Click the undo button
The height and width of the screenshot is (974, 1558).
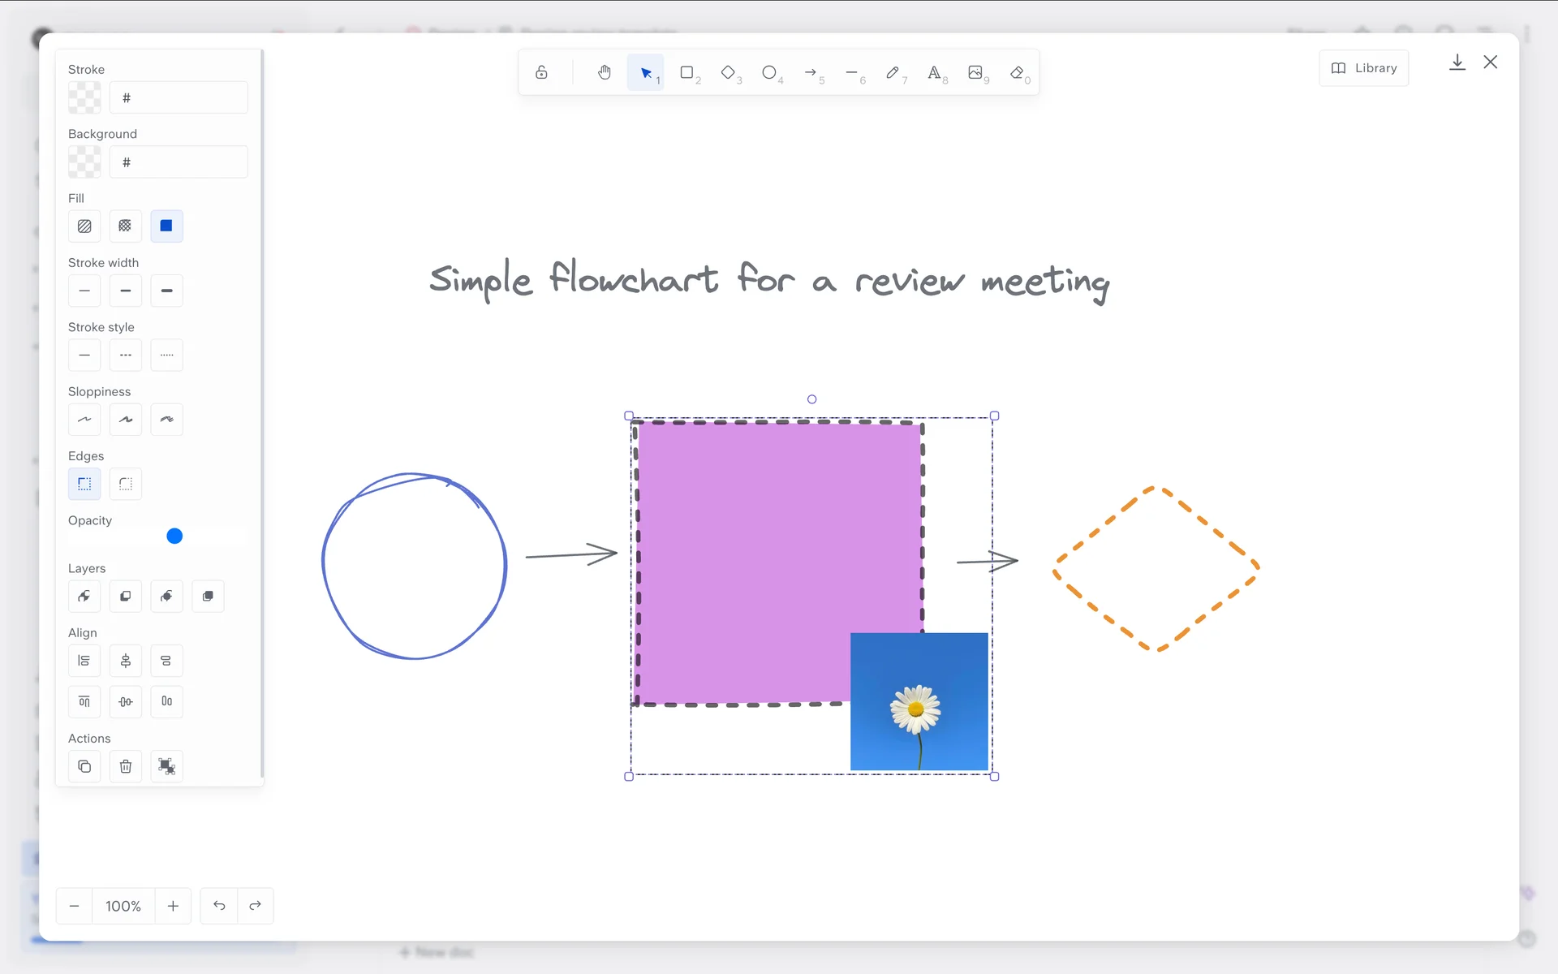[x=219, y=906]
